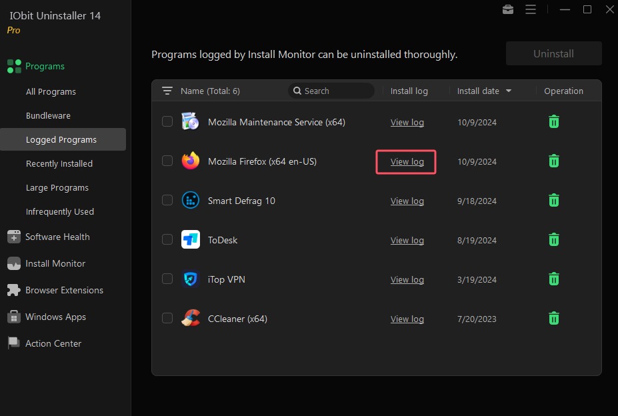Click the Windows Apps icon
The height and width of the screenshot is (416, 618).
coord(14,317)
